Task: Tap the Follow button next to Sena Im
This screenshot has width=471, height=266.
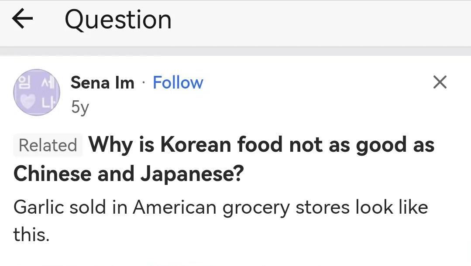Action: click(x=178, y=82)
